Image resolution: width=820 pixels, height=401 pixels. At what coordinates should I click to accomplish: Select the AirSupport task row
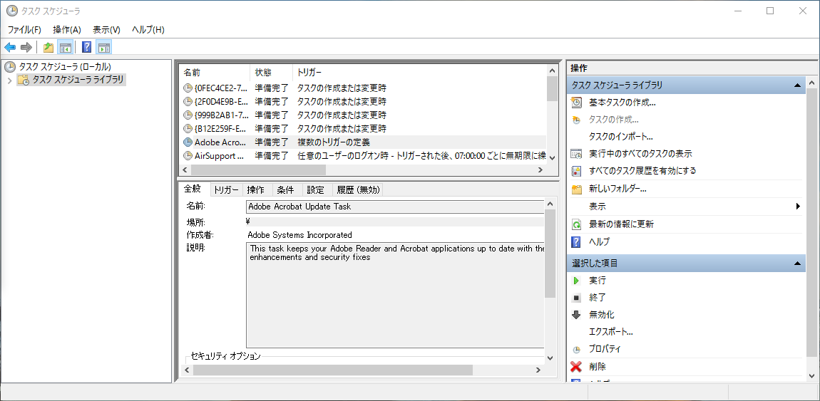364,155
